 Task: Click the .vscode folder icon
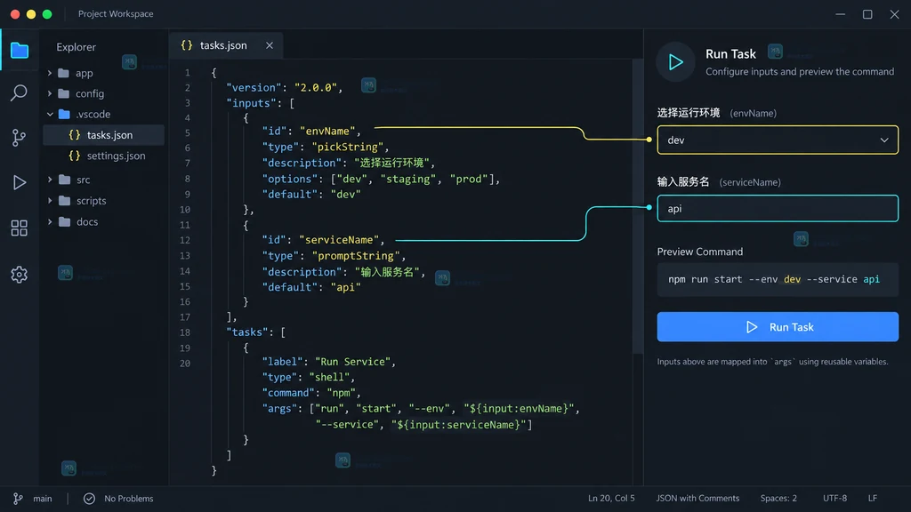click(x=64, y=115)
